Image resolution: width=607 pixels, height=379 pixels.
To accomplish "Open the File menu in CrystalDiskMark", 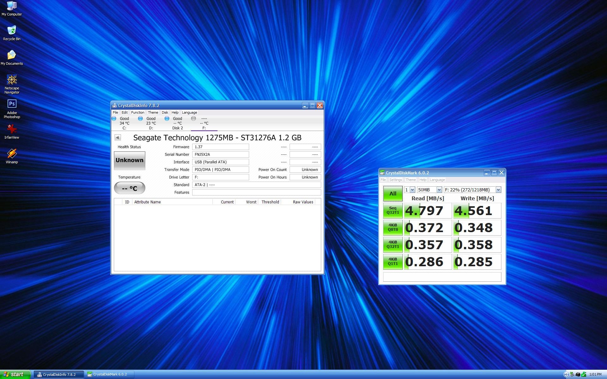I will [x=383, y=180].
